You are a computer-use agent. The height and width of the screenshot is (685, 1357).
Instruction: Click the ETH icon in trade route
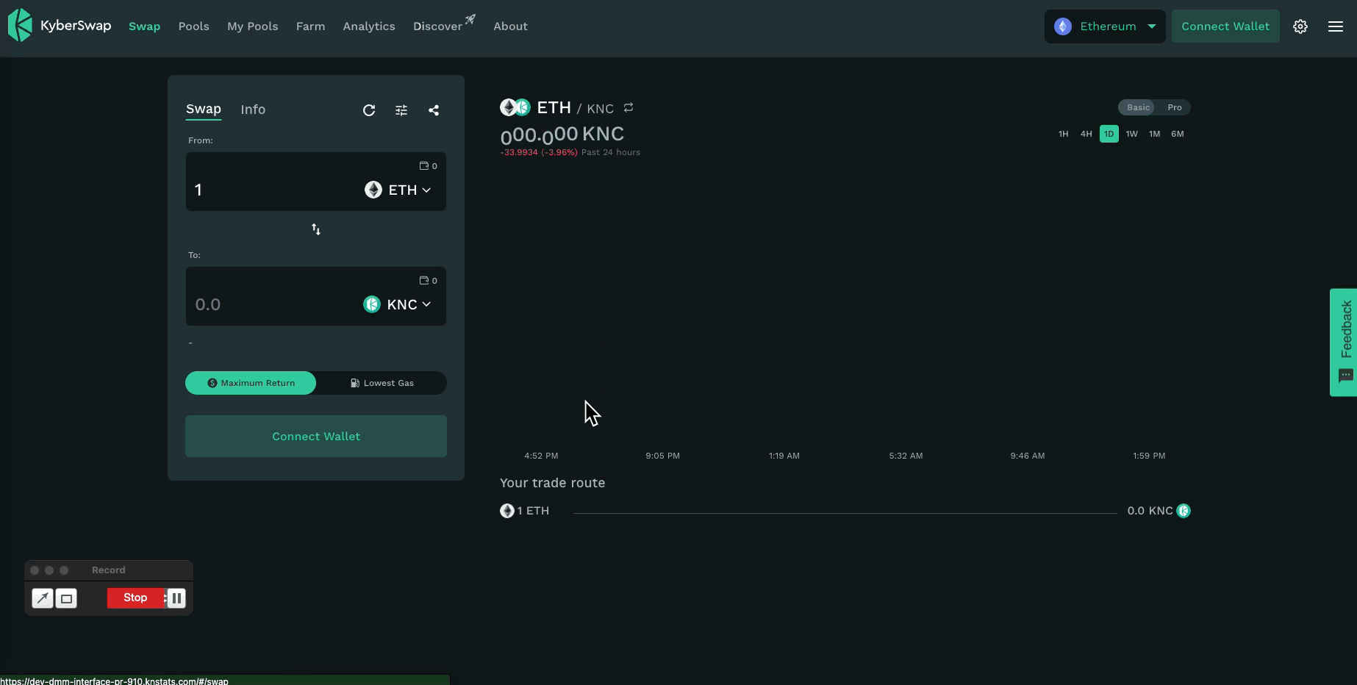tap(507, 511)
